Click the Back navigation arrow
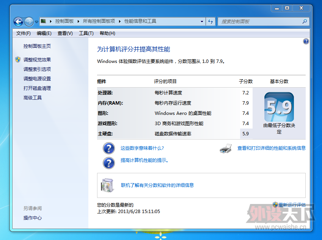 pyautogui.click(x=18, y=22)
